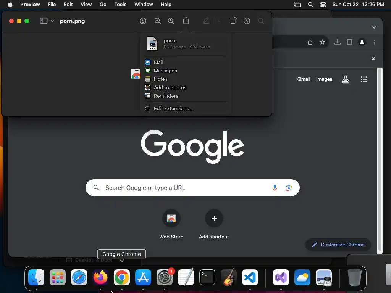This screenshot has height=293, width=391.
Task: Click the magnifier icon in Google search box
Action: (x=96, y=188)
